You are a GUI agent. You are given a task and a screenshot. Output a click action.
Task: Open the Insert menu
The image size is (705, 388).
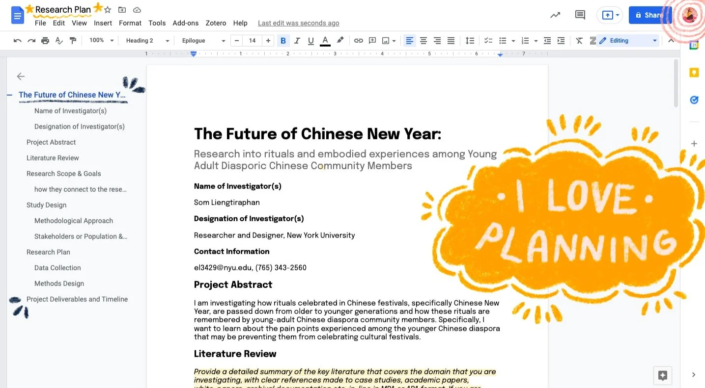pos(103,23)
